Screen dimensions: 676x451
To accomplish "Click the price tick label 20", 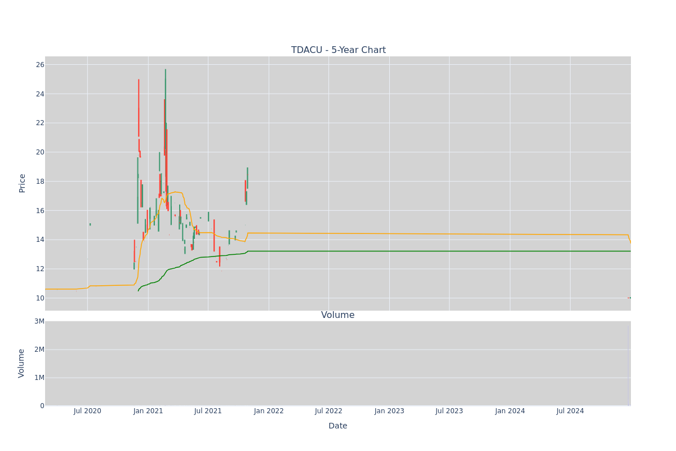I will tap(40, 152).
